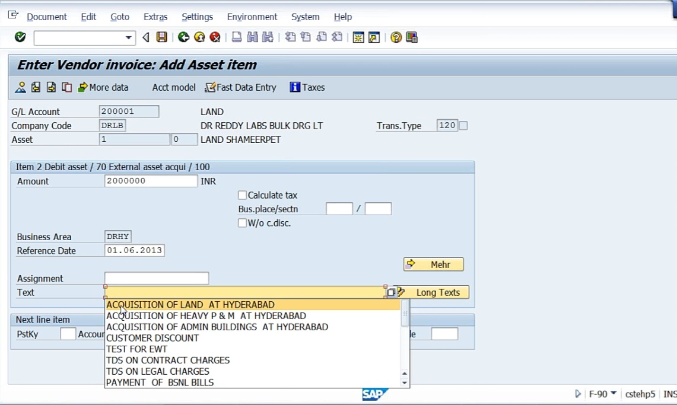Open the Edit menu
Screen dimensions: 677x405
click(88, 17)
